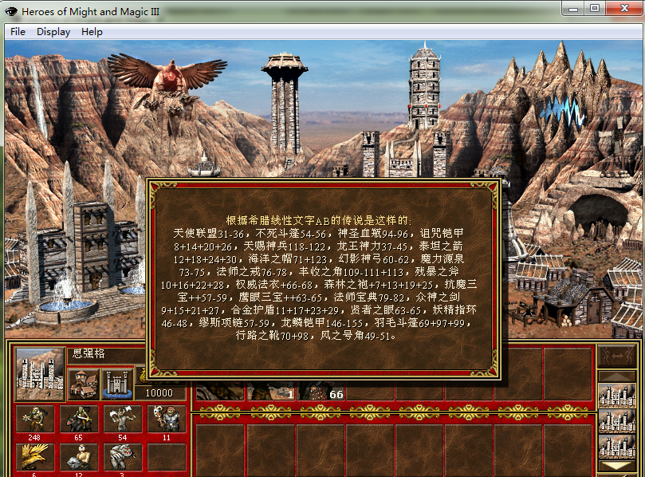
Task: Click the text 神圣血瓶94-96
Action: click(x=372, y=234)
